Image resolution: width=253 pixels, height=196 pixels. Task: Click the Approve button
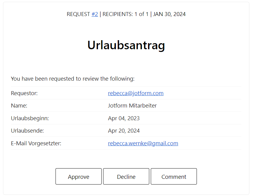coord(78,177)
